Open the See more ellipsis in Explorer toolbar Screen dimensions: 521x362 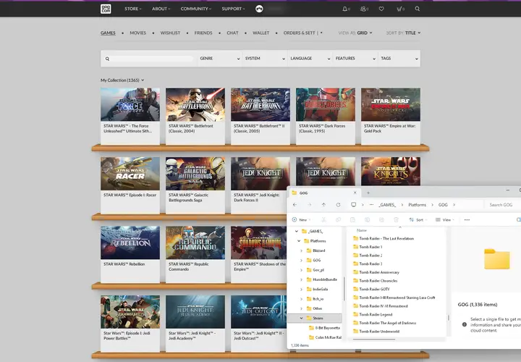467,219
